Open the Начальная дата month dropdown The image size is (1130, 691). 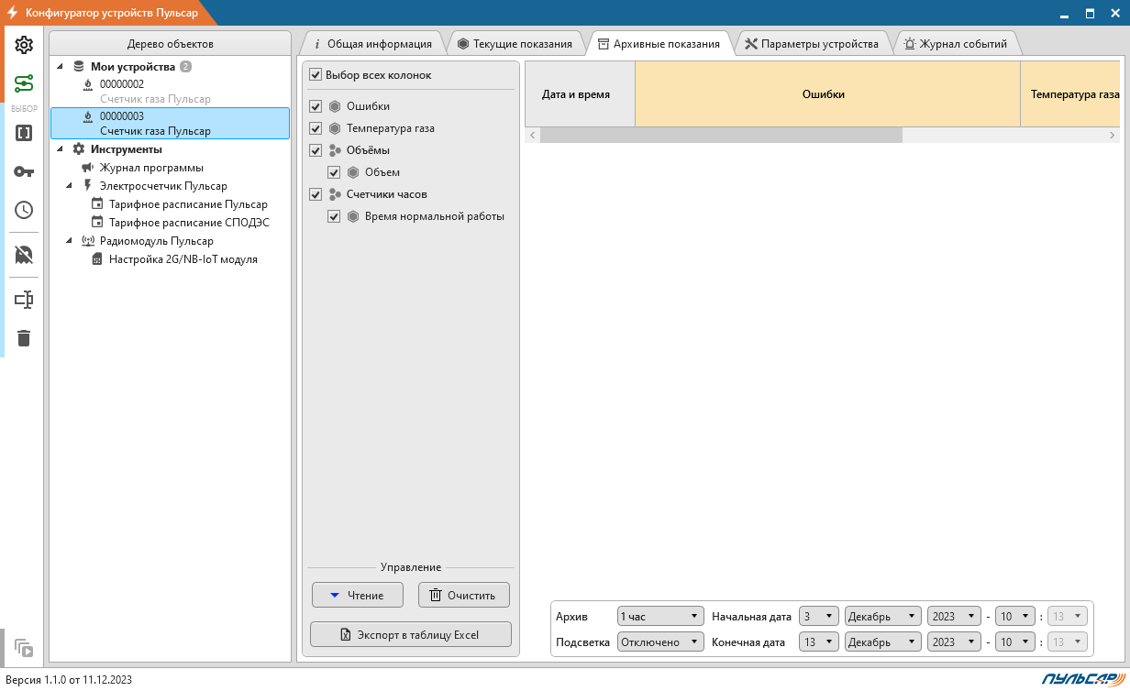coord(882,617)
